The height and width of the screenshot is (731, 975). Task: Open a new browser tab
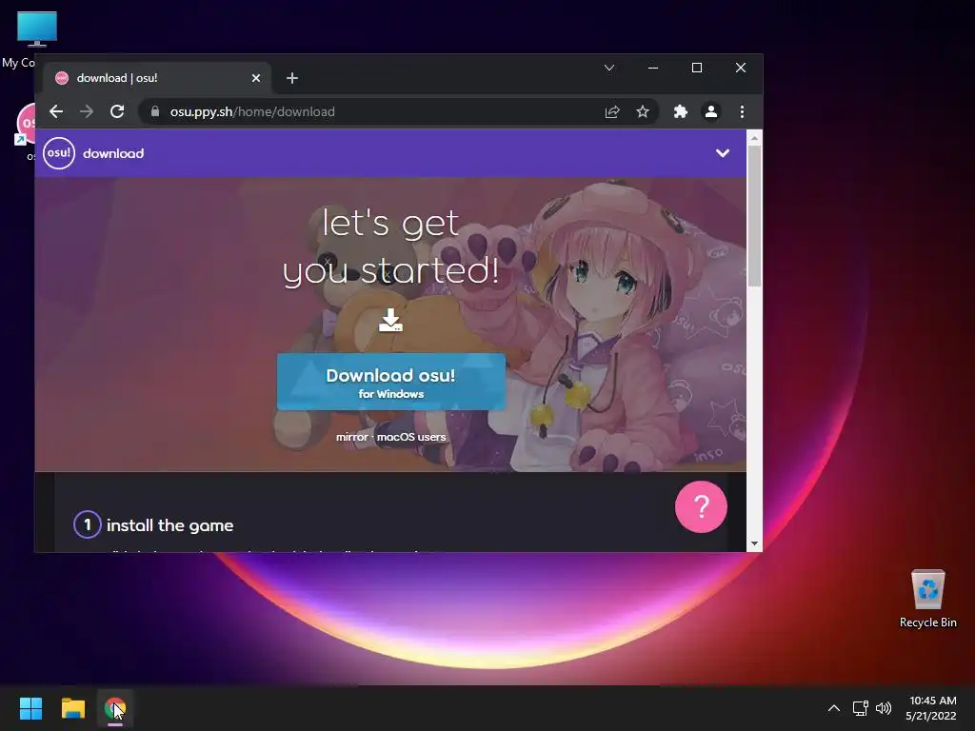pyautogui.click(x=292, y=78)
